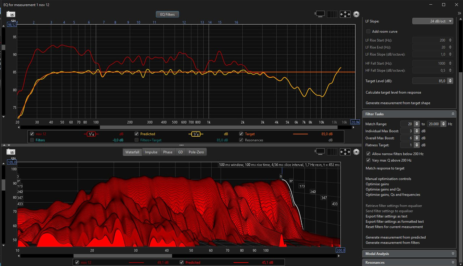The width and height of the screenshot is (463, 266).
Task: Expand the Modal Analysis section
Action: (x=453, y=254)
